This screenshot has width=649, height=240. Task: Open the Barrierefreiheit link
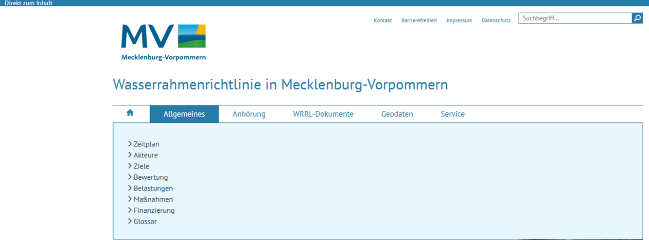(419, 20)
